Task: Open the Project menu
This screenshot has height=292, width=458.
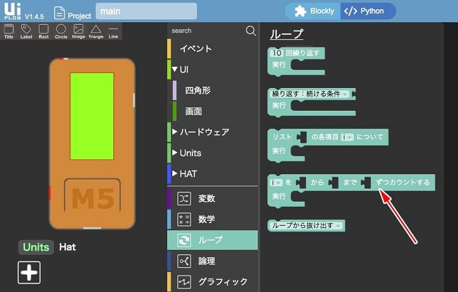Action: tap(73, 13)
